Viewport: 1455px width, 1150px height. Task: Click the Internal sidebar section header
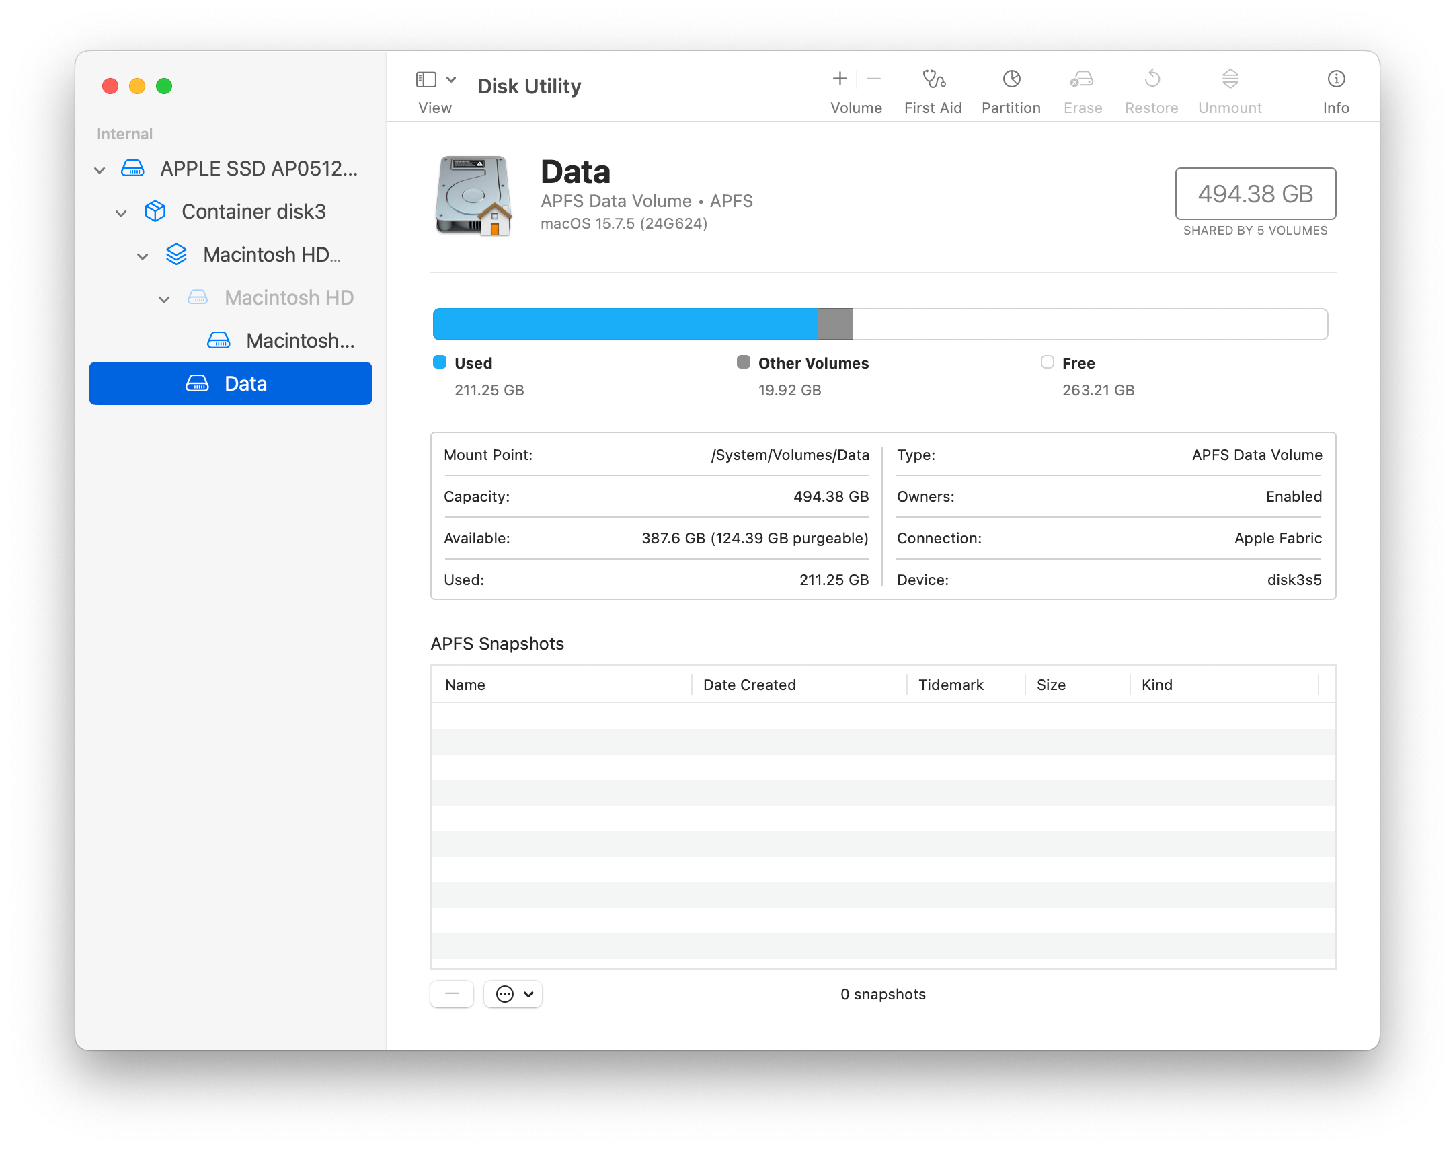point(124,134)
